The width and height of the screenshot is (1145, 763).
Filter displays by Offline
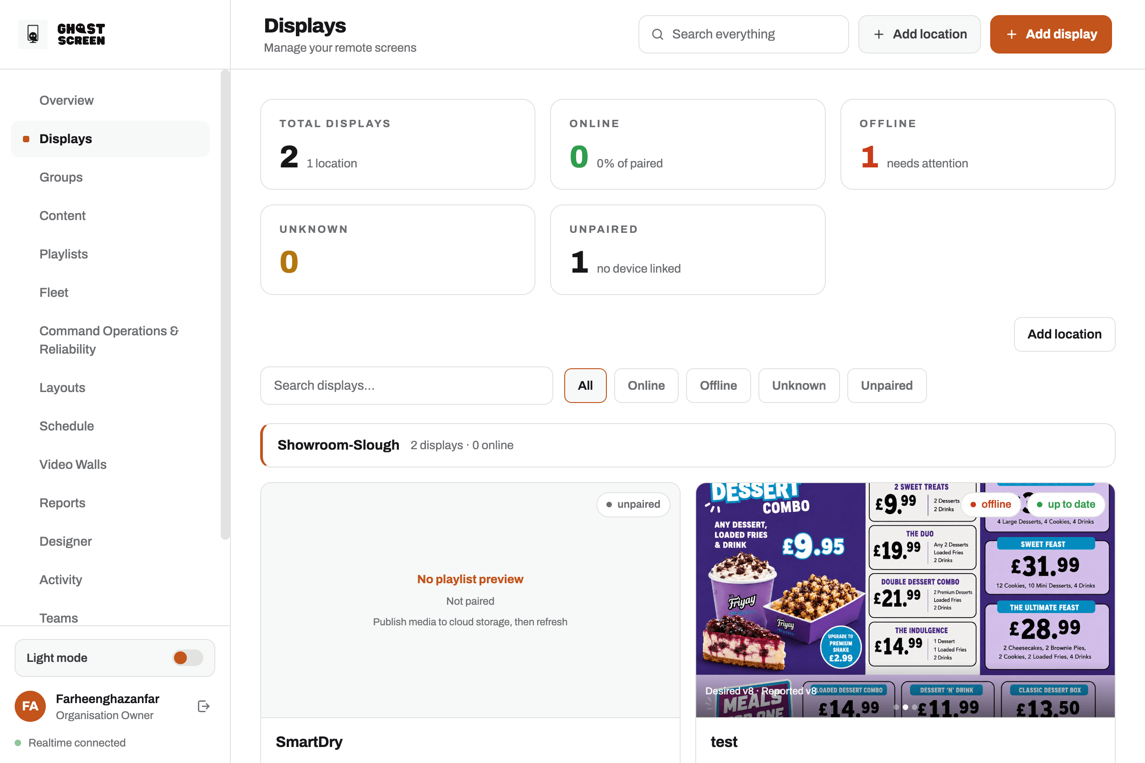[x=718, y=386]
